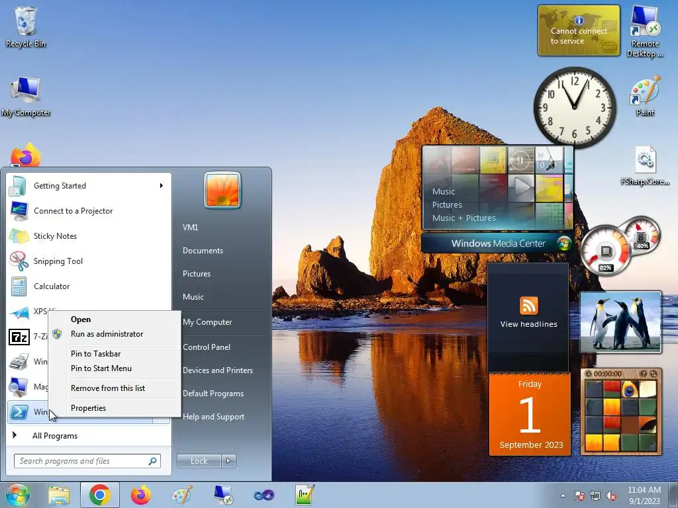Image resolution: width=678 pixels, height=508 pixels.
Task: Open Default Programs
Action: [213, 394]
